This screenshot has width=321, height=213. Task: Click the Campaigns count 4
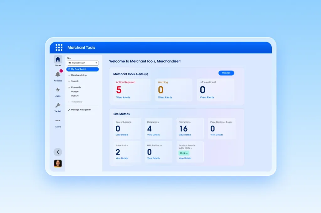[150, 129]
